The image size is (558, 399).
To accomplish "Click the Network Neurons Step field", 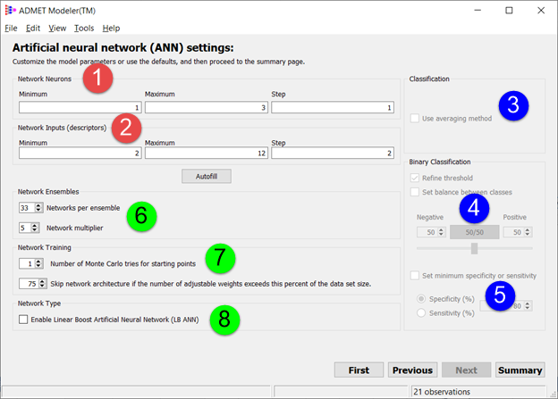I will (x=333, y=107).
